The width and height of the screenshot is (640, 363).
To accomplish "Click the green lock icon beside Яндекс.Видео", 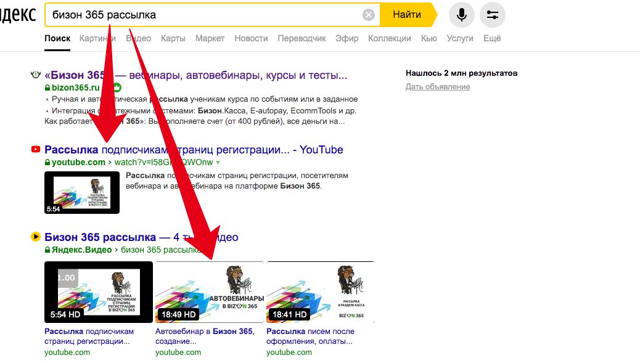I will click(x=47, y=250).
